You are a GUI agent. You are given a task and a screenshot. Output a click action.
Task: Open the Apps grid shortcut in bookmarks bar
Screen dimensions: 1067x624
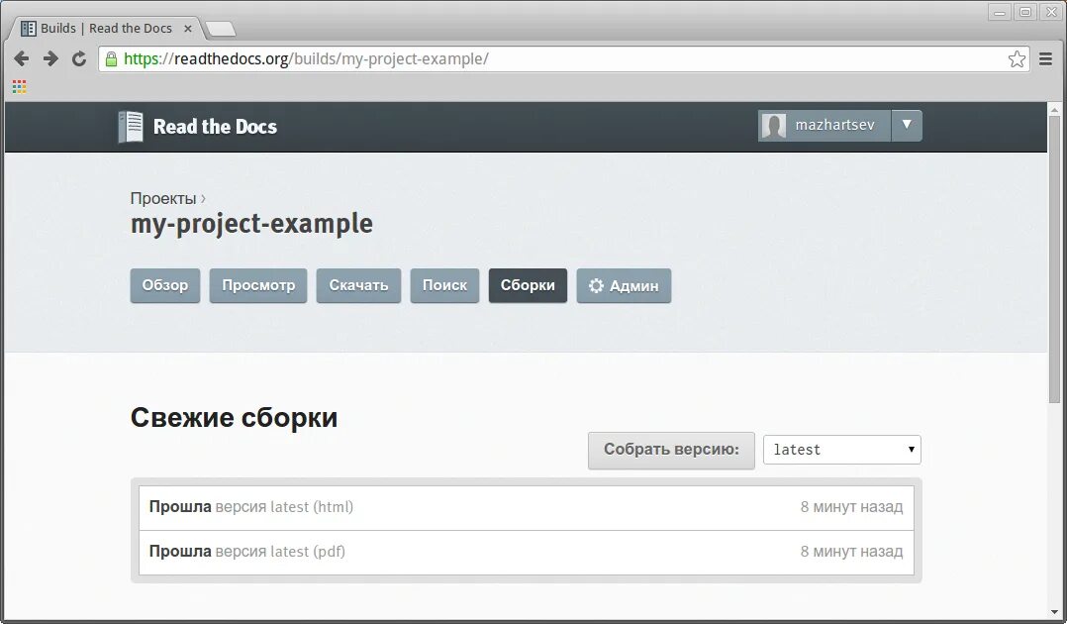[19, 86]
